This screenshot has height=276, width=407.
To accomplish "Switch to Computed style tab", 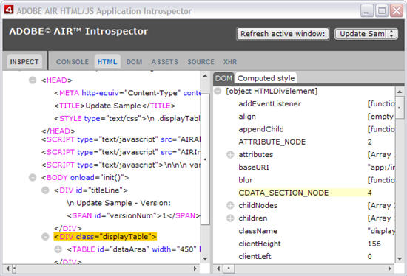I will 266,78.
